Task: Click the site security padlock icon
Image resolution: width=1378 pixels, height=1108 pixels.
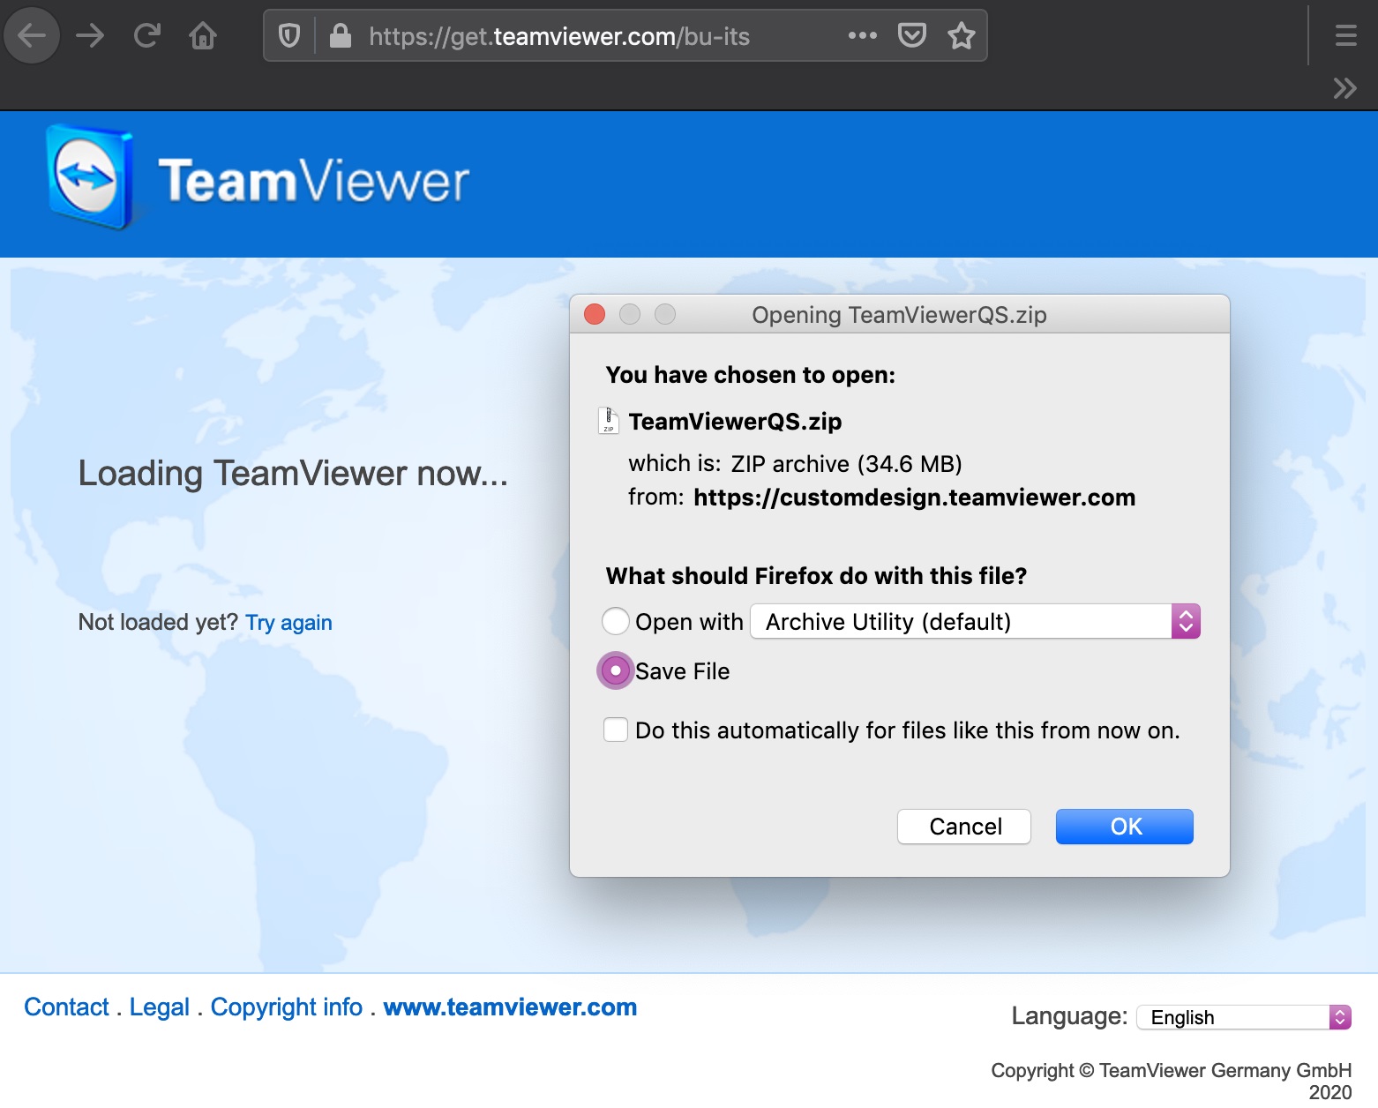Action: pyautogui.click(x=340, y=36)
